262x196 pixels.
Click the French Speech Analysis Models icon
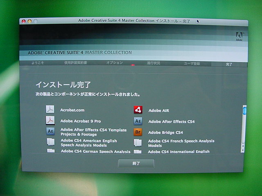point(138,143)
